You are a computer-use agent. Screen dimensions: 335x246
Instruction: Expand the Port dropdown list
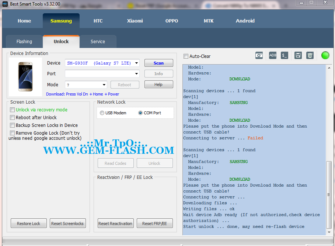point(136,74)
